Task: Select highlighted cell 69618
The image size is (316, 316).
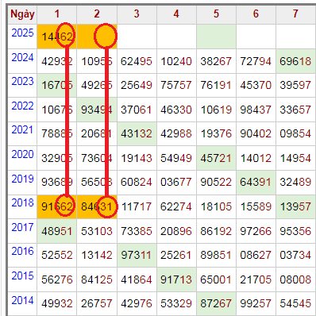Action: pyautogui.click(x=295, y=61)
